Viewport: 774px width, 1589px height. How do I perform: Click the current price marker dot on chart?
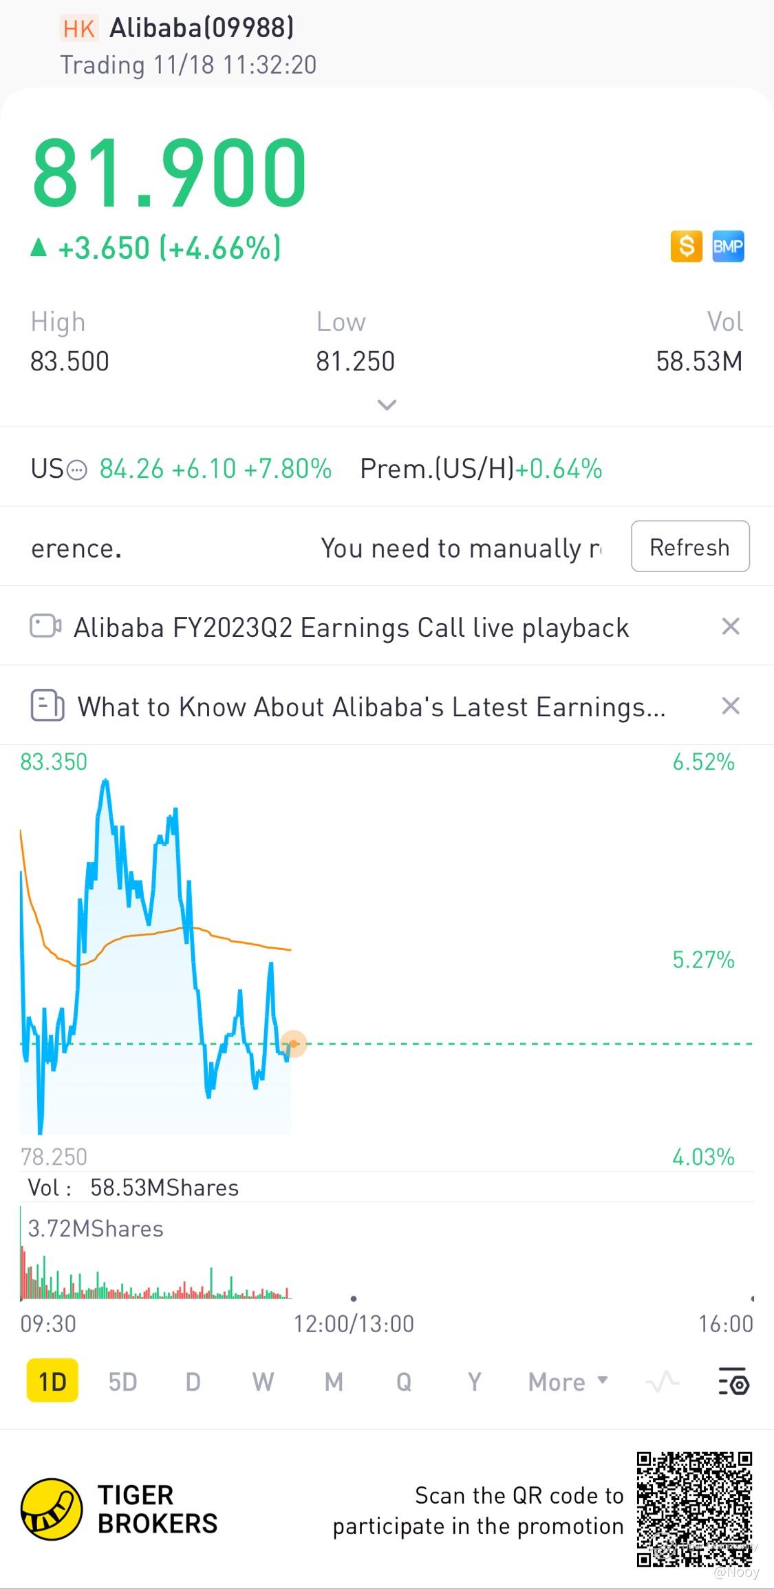[x=294, y=1044]
